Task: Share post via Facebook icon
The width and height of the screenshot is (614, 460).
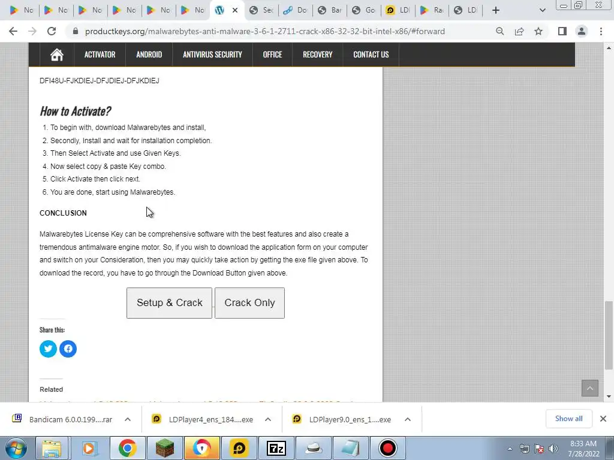Action: (68, 349)
